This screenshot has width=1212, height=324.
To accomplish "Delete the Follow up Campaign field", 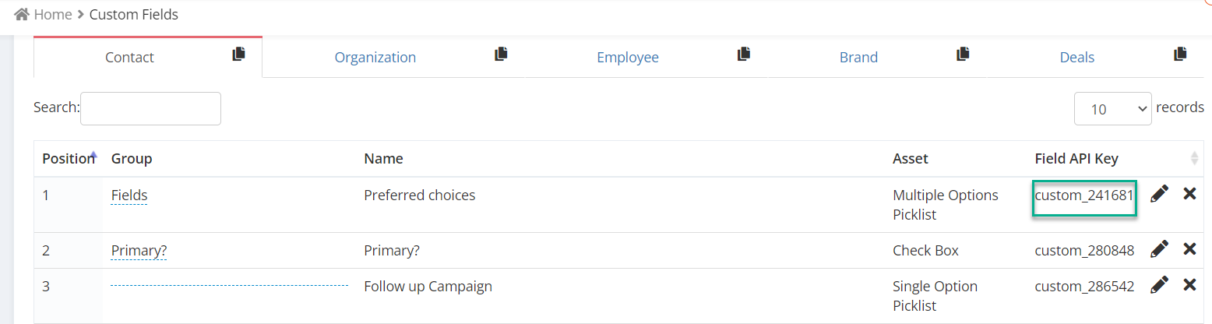I will tap(1189, 285).
